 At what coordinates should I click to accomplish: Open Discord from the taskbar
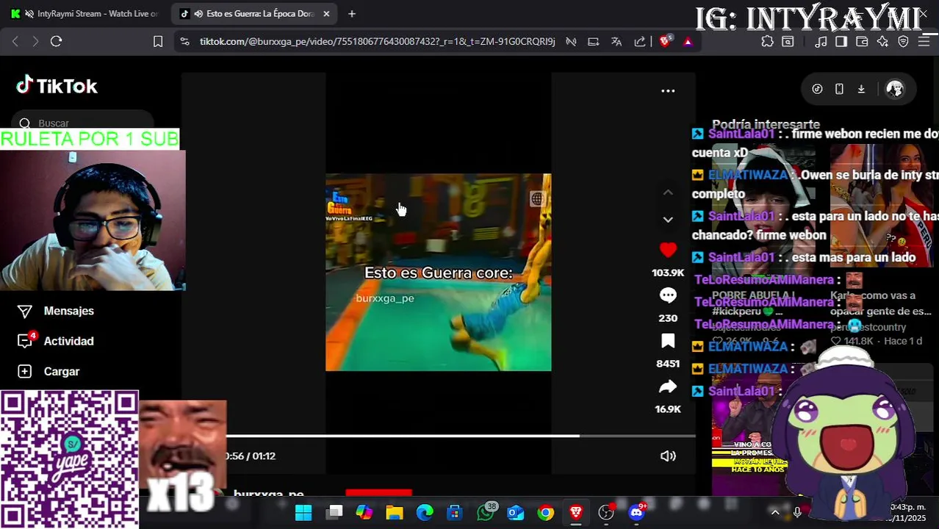[x=637, y=512]
